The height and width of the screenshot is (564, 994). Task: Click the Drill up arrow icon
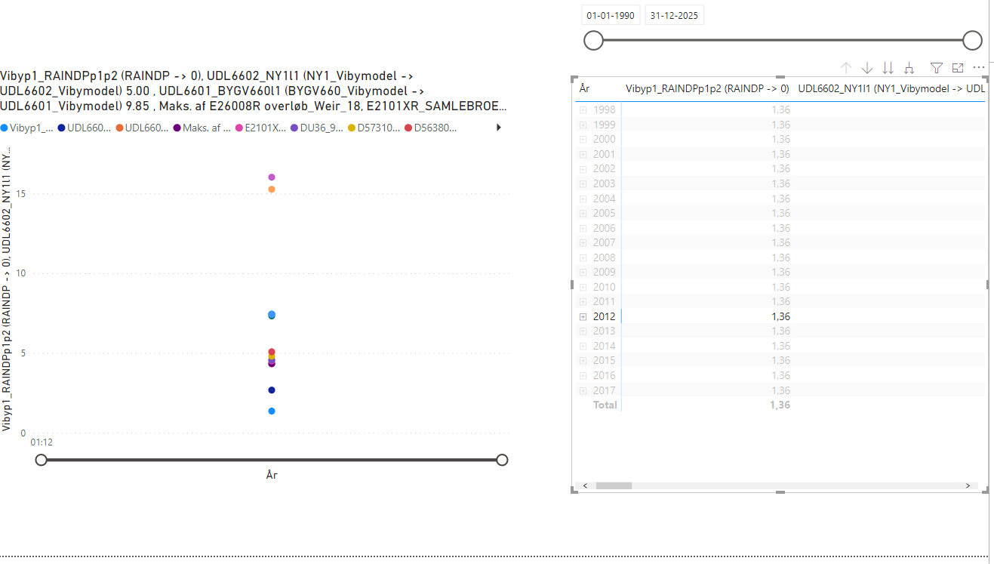click(845, 68)
